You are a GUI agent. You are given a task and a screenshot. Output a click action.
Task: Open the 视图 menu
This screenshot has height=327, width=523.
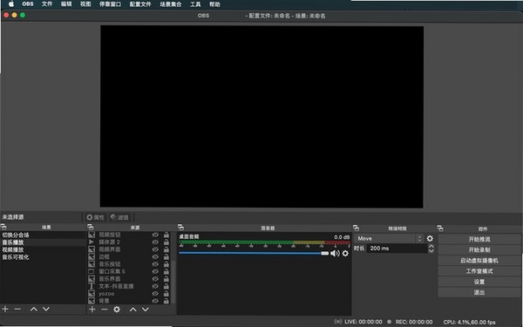tap(85, 4)
